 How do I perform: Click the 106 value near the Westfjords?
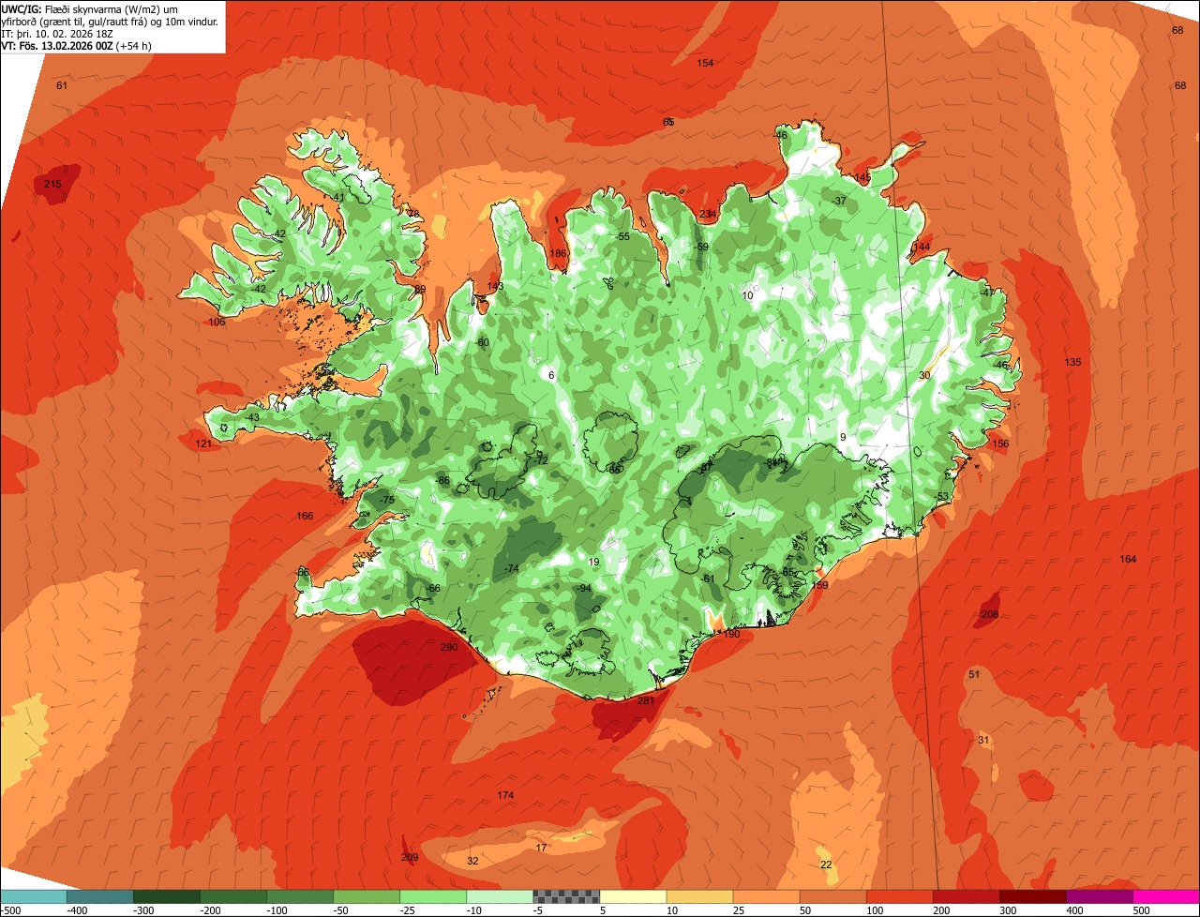click(217, 322)
